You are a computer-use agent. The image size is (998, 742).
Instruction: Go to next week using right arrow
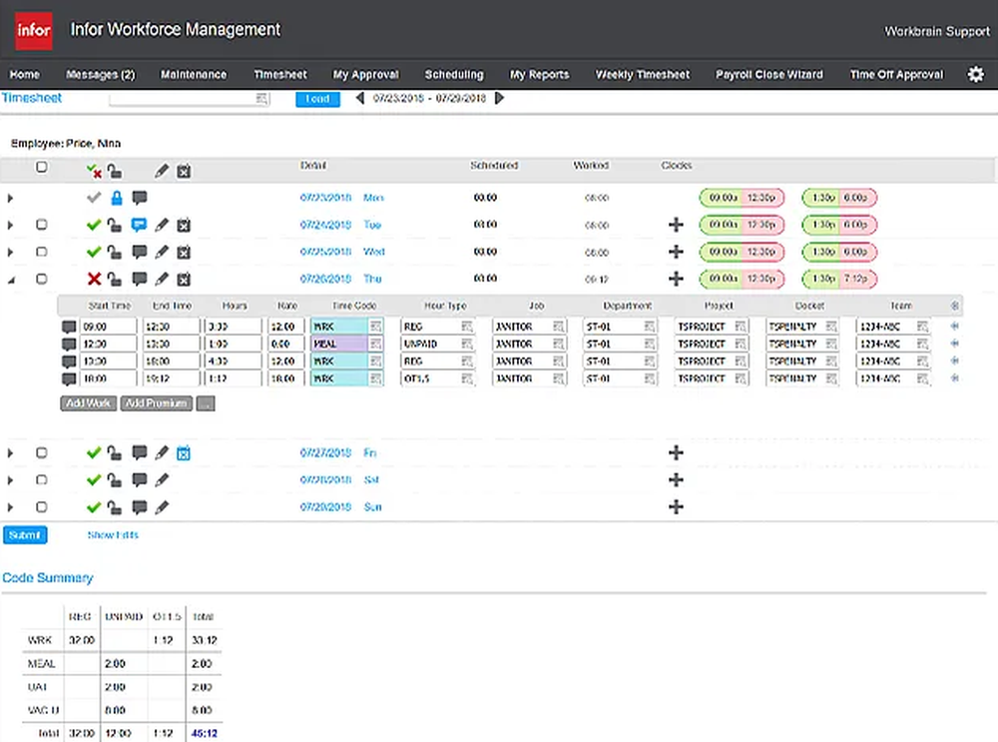[500, 98]
